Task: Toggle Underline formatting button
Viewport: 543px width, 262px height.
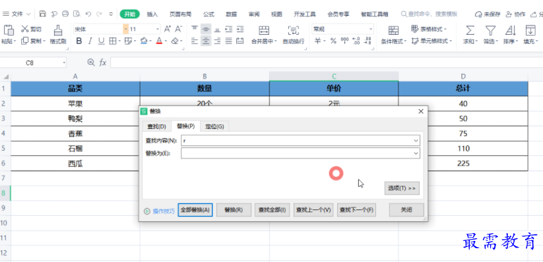Action: pos(101,41)
